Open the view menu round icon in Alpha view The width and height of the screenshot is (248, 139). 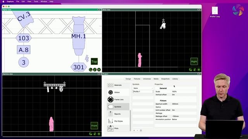(x=99, y=69)
